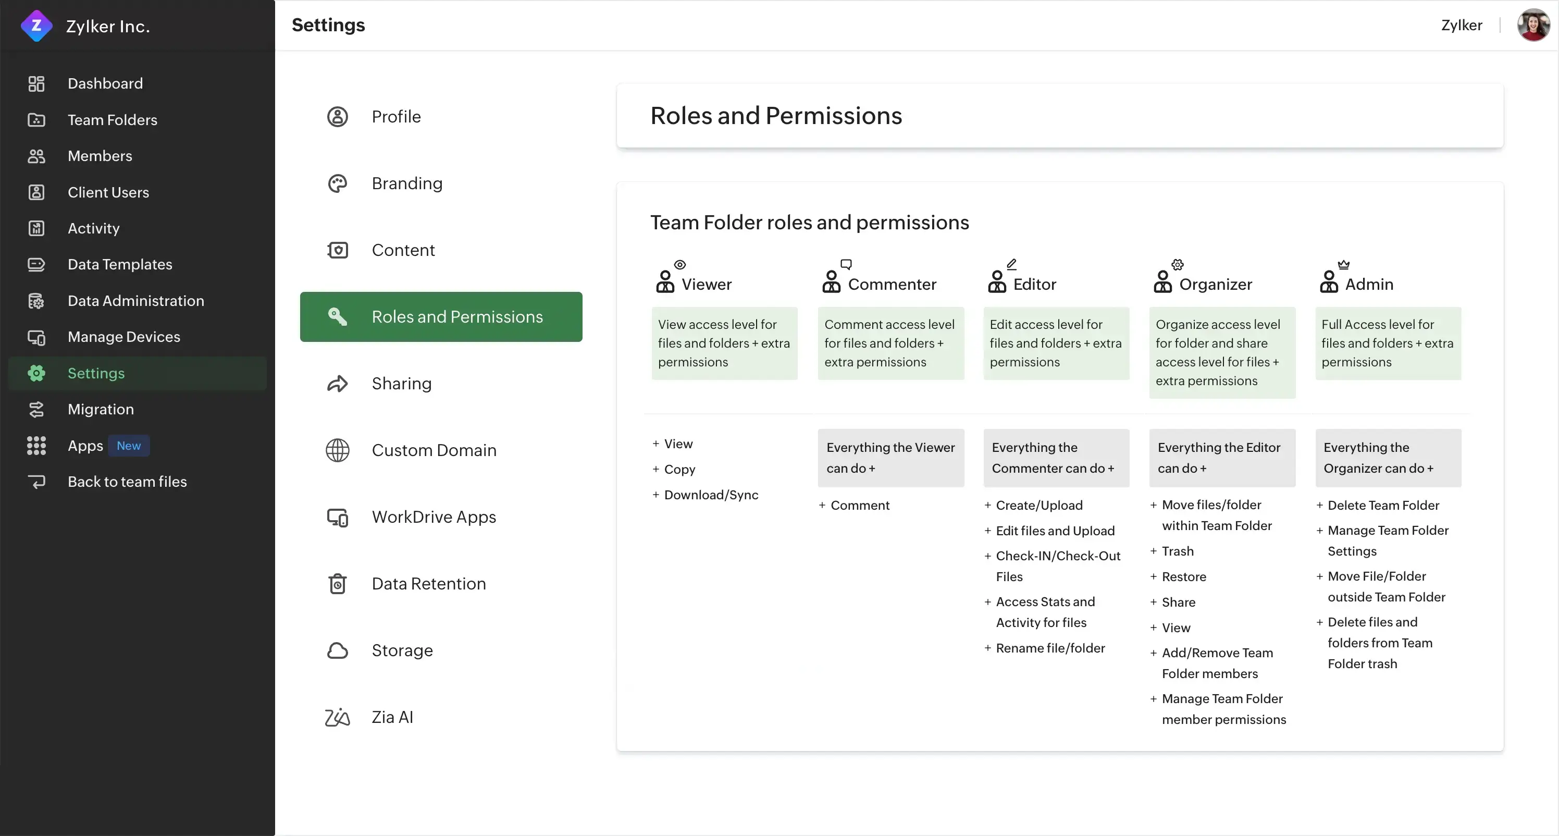
Task: Open Migration from the sidebar
Action: tap(101, 409)
